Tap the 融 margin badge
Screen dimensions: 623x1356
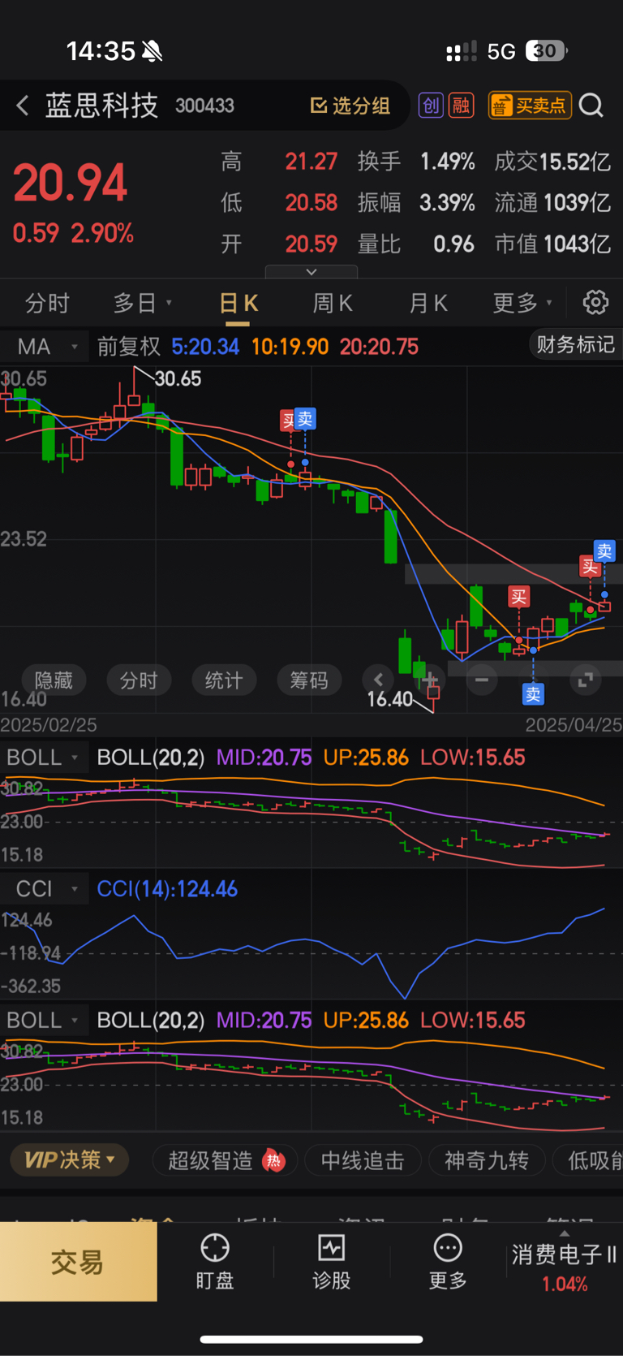coord(462,106)
